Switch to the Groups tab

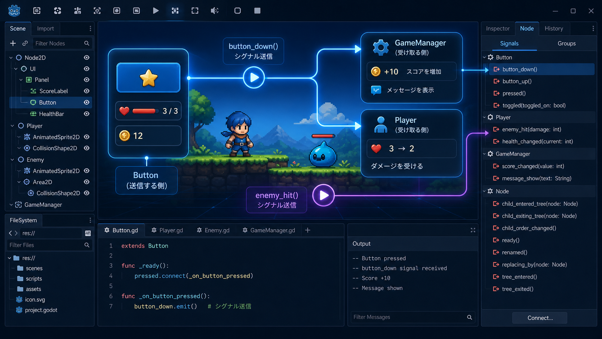pyautogui.click(x=566, y=43)
